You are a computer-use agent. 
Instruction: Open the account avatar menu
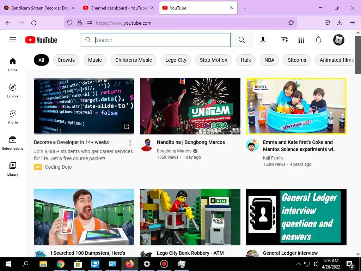tap(339, 40)
